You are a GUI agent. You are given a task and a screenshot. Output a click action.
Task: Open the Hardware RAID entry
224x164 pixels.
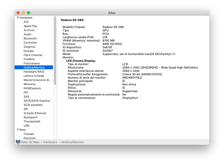coord(34,72)
